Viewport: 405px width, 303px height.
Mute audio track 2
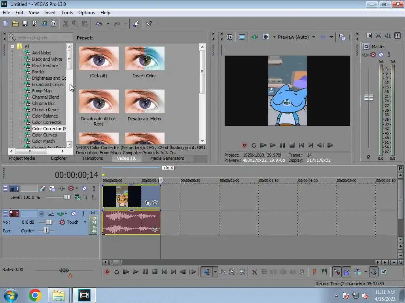point(74,213)
